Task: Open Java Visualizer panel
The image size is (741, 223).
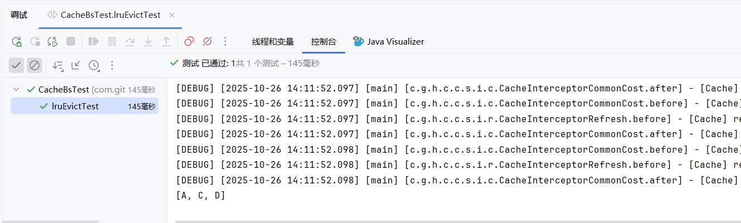Action: pos(389,41)
